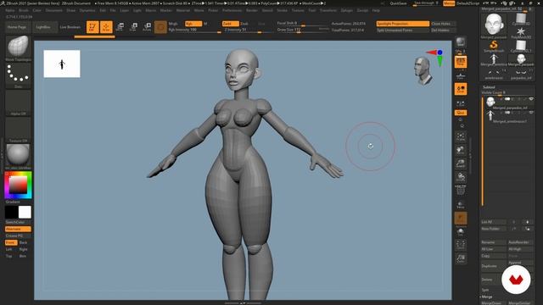This screenshot has width=543, height=305.
Task: Open the Dots stroke type popup
Action: (x=18, y=74)
